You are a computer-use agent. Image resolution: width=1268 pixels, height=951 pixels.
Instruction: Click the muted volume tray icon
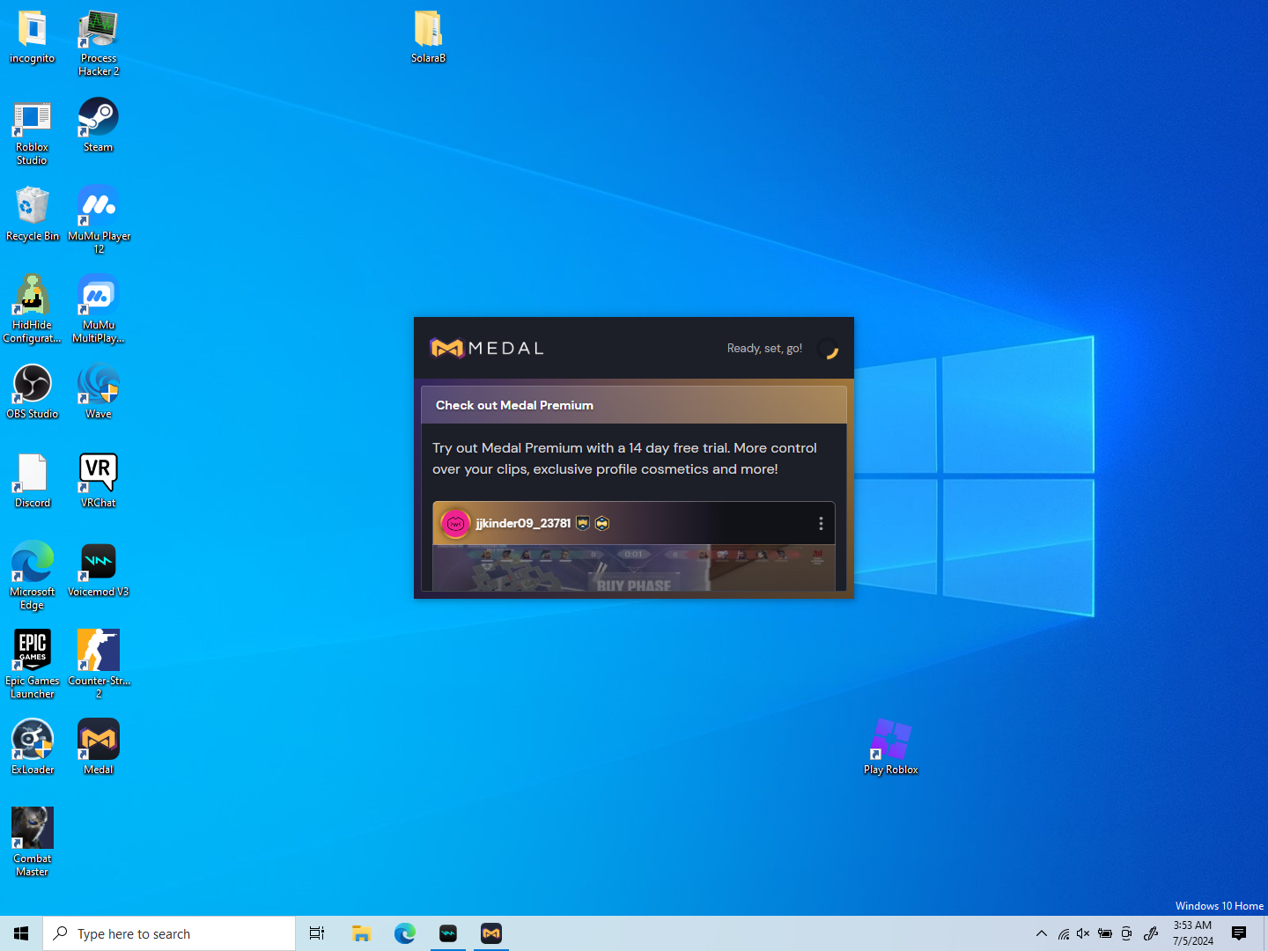point(1084,933)
